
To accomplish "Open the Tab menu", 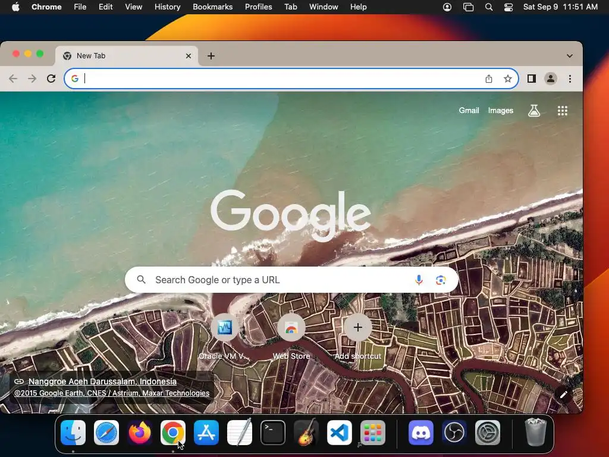I will coord(290,7).
